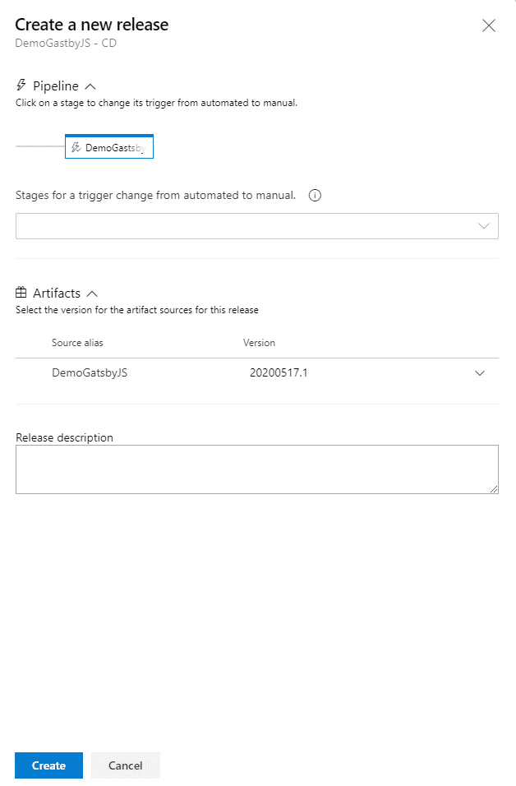Click the description box resize handle
516x786 pixels.
point(494,489)
